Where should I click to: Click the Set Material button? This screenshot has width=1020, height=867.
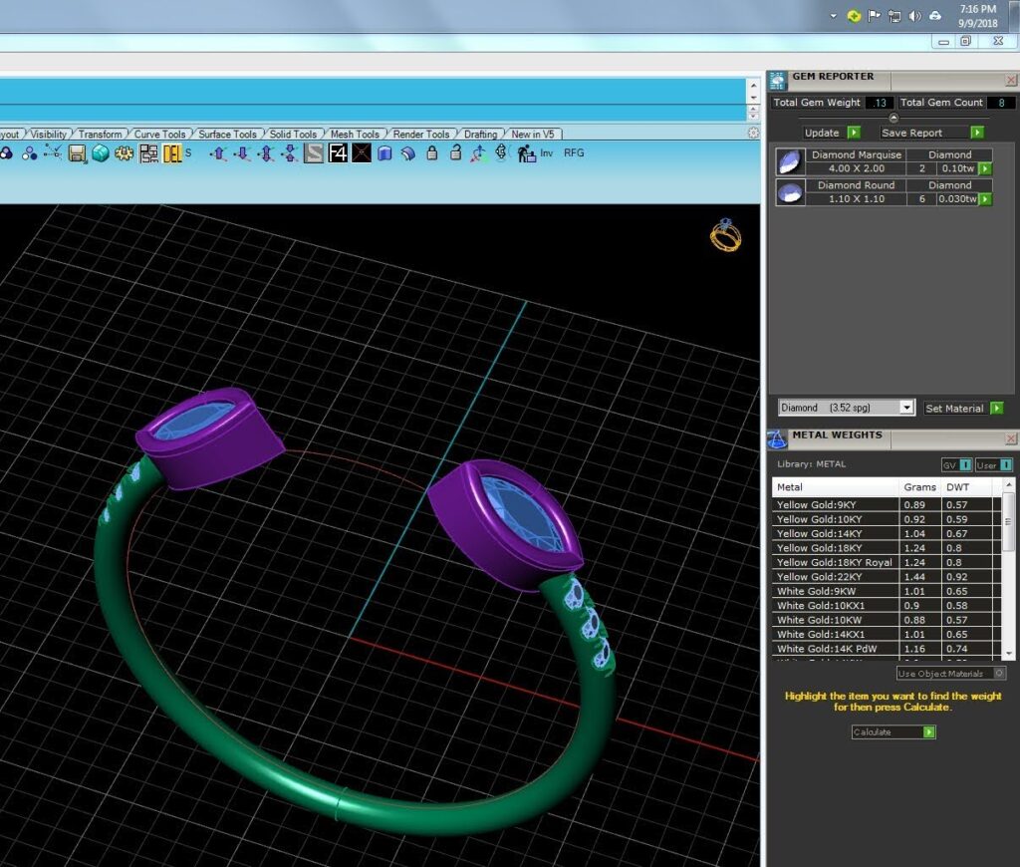point(963,409)
